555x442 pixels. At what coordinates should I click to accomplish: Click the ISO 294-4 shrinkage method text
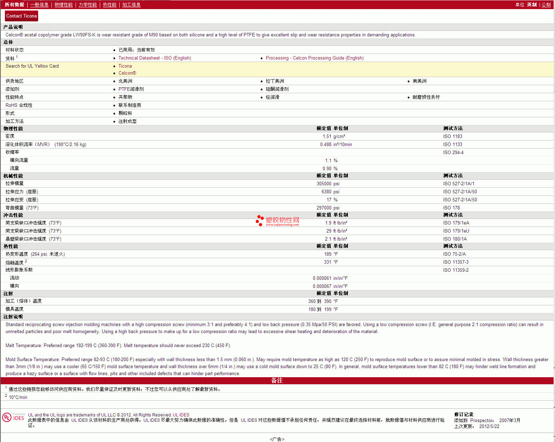coord(454,153)
